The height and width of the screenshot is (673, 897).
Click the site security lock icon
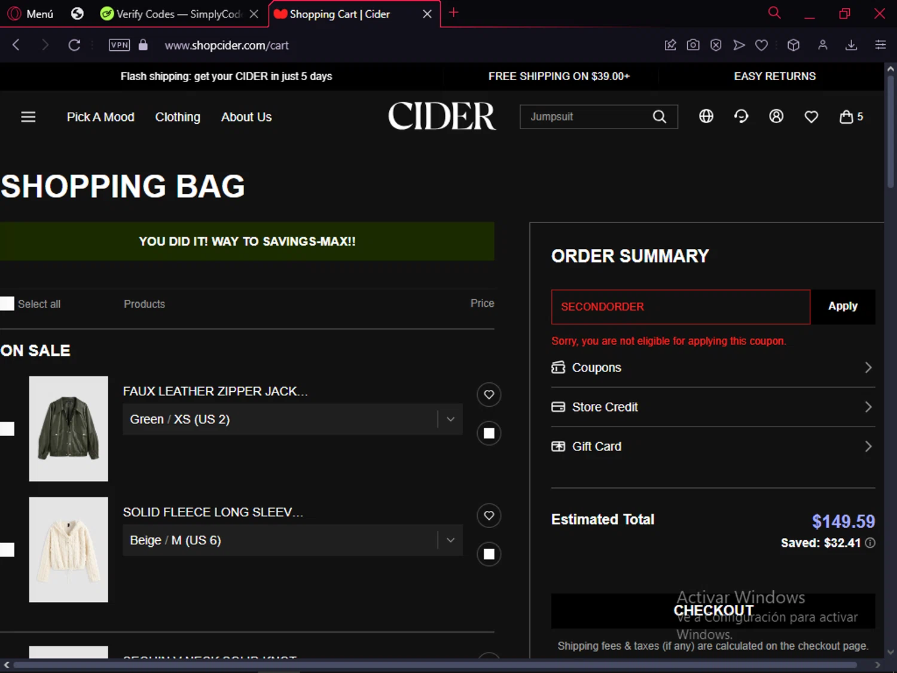[143, 45]
